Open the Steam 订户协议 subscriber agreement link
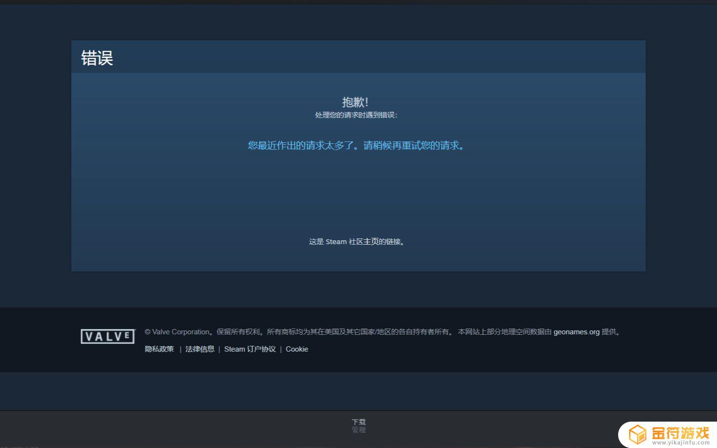 250,349
